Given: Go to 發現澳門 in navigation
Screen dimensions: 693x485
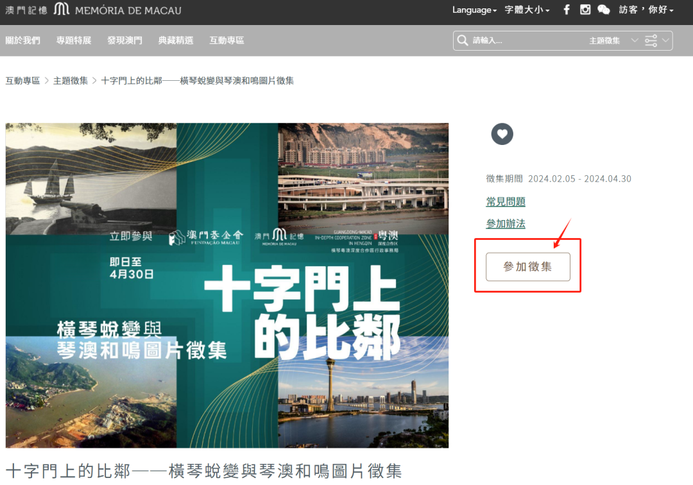Looking at the screenshot, I should click(124, 40).
